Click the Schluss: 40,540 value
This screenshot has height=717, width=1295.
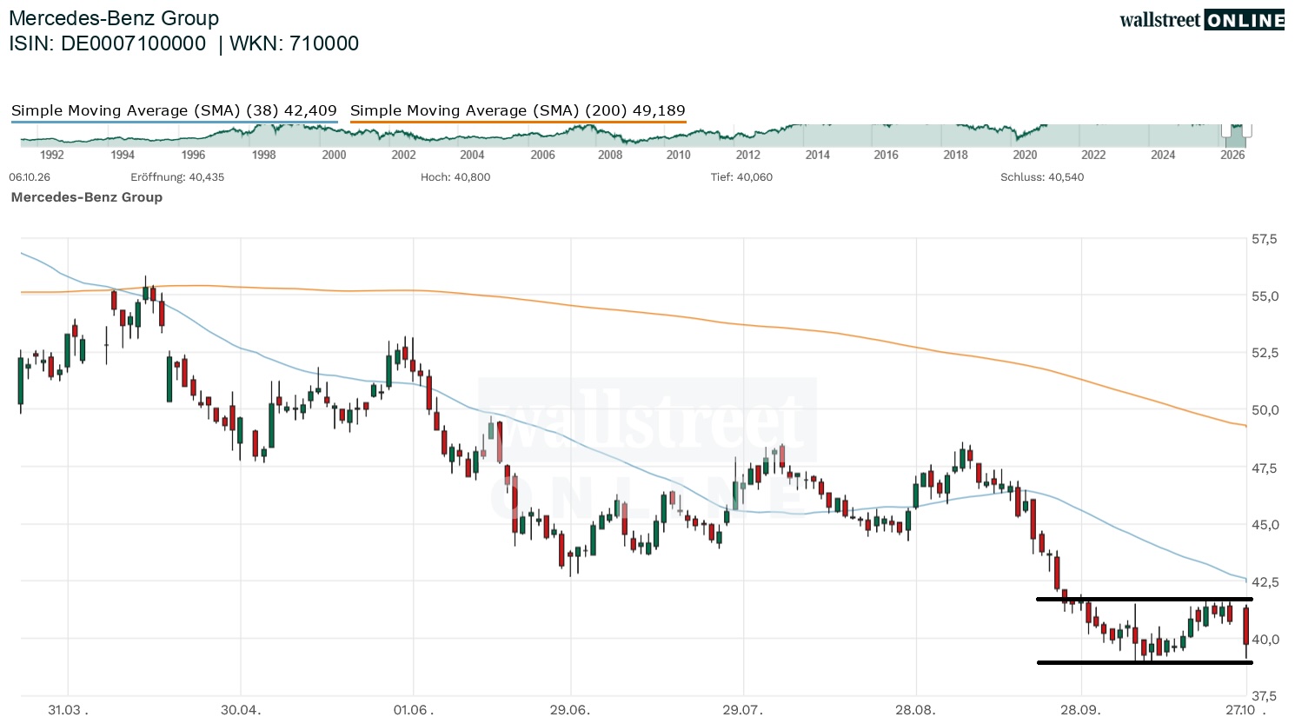(1042, 176)
